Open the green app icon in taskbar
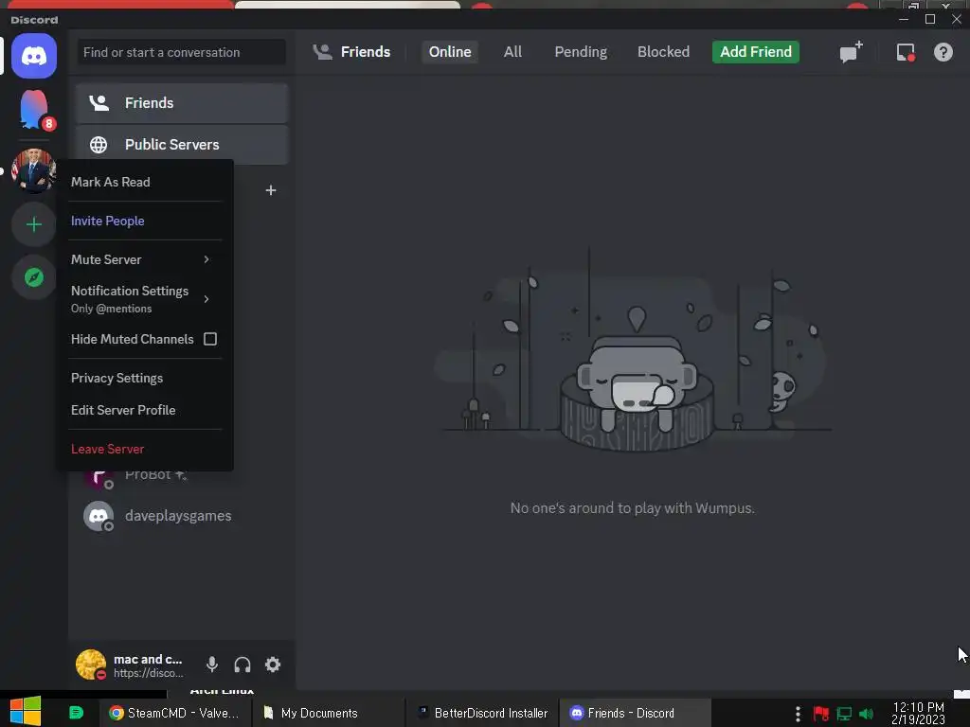 (76, 713)
